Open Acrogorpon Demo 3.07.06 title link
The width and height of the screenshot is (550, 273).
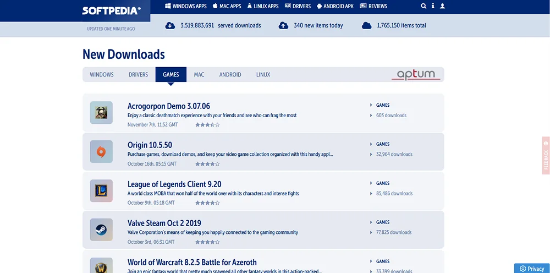coord(169,106)
